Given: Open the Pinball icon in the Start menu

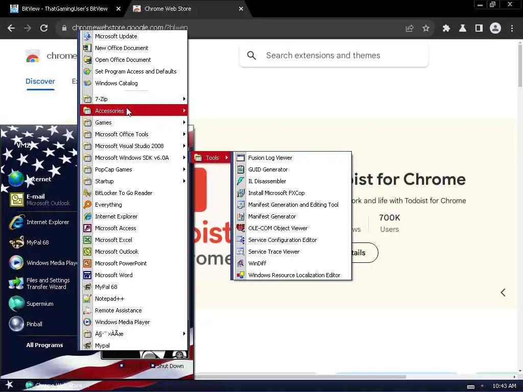Looking at the screenshot, I should [x=16, y=324].
